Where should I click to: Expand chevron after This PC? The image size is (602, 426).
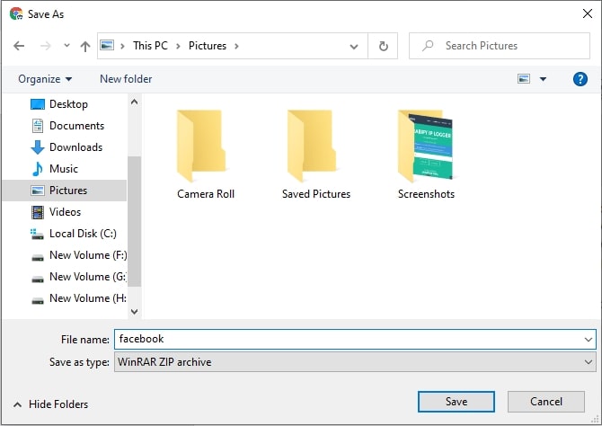point(178,46)
